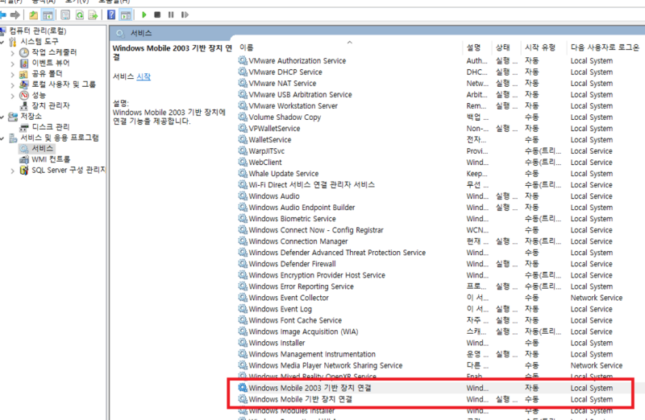The image size is (645, 420).
Task: Click the 시작 link to start service
Action: tap(144, 76)
